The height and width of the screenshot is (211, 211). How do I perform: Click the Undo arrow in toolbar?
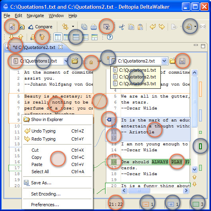coord(153,27)
